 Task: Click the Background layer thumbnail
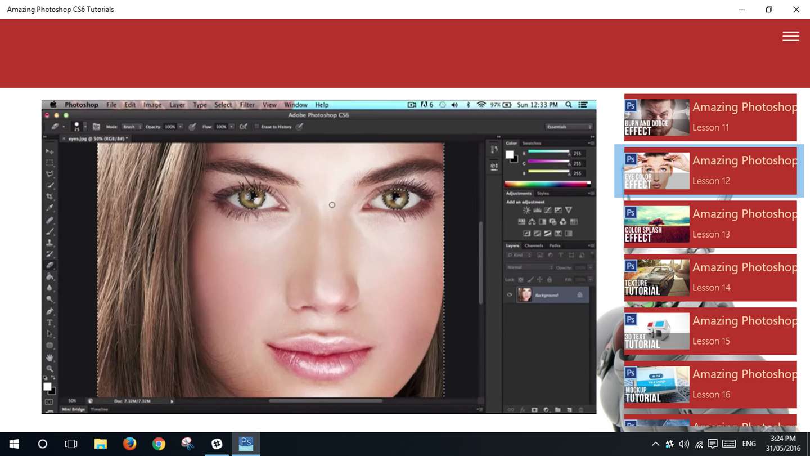tap(525, 295)
